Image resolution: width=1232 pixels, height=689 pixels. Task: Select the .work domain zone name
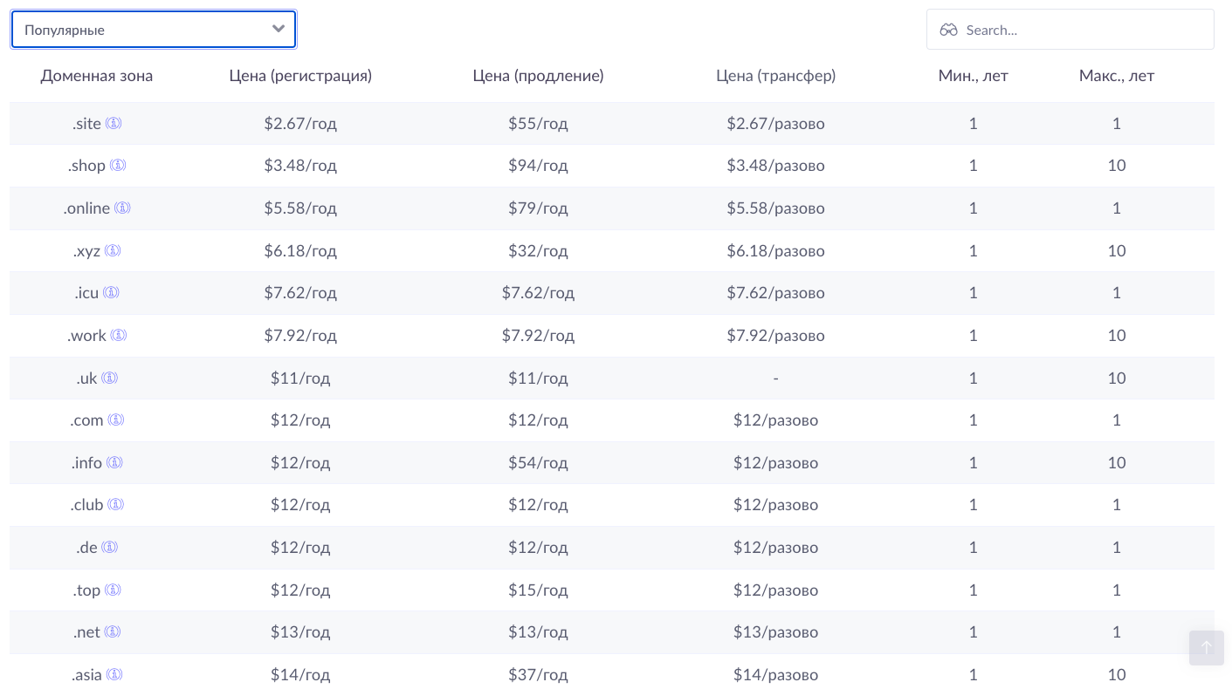(x=87, y=336)
